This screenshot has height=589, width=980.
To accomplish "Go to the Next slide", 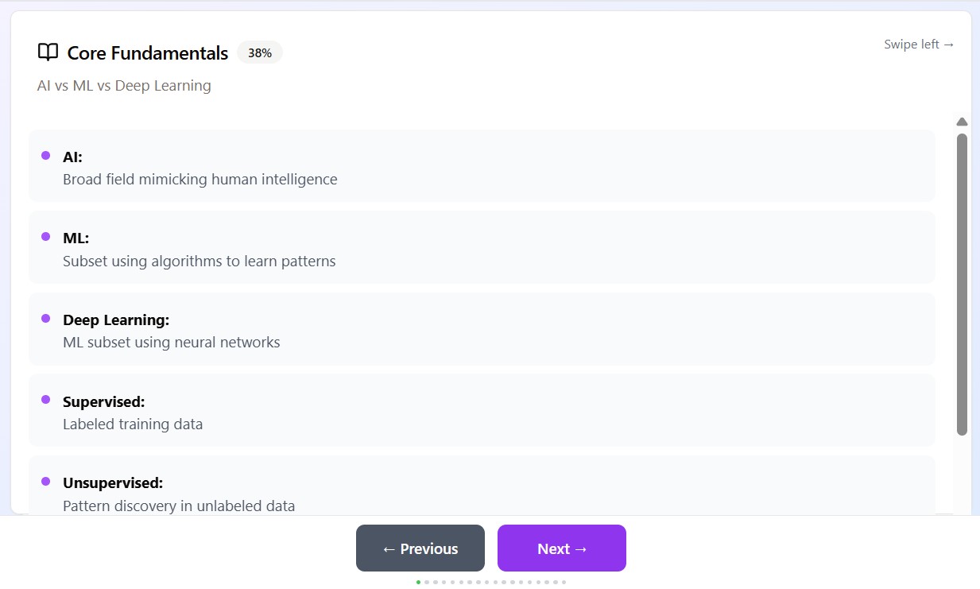I will point(562,548).
